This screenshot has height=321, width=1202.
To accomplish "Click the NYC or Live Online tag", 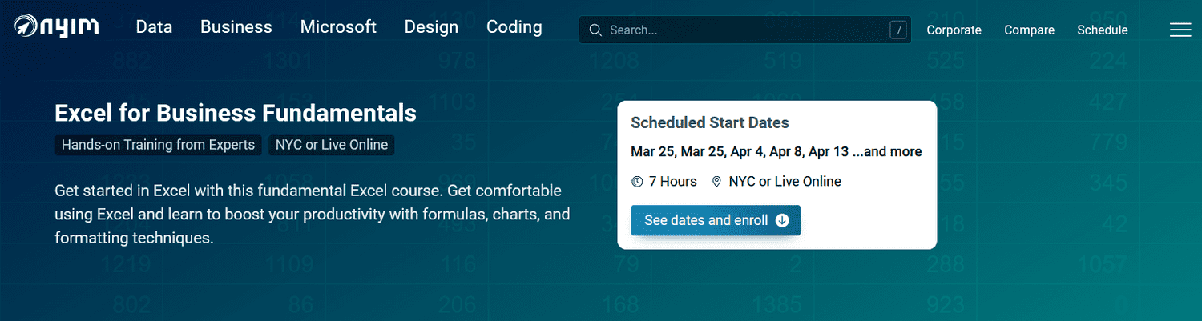I will pos(332,145).
